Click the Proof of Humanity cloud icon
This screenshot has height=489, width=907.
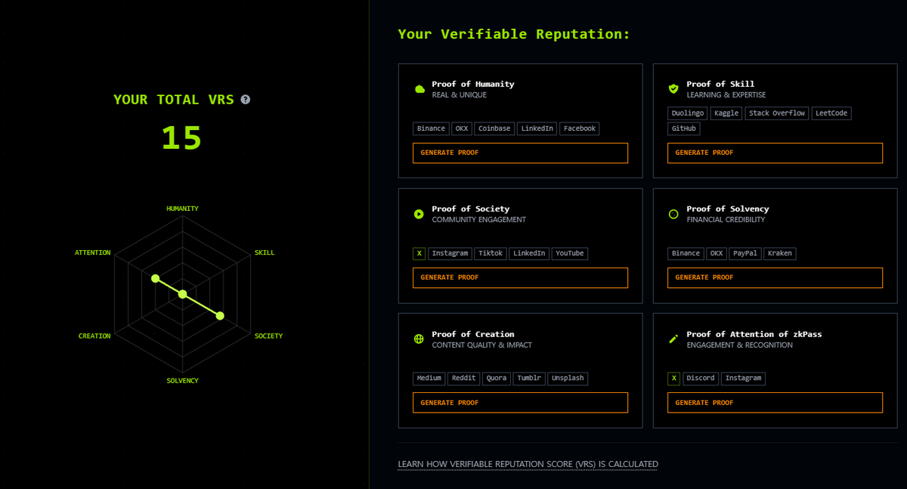point(419,89)
